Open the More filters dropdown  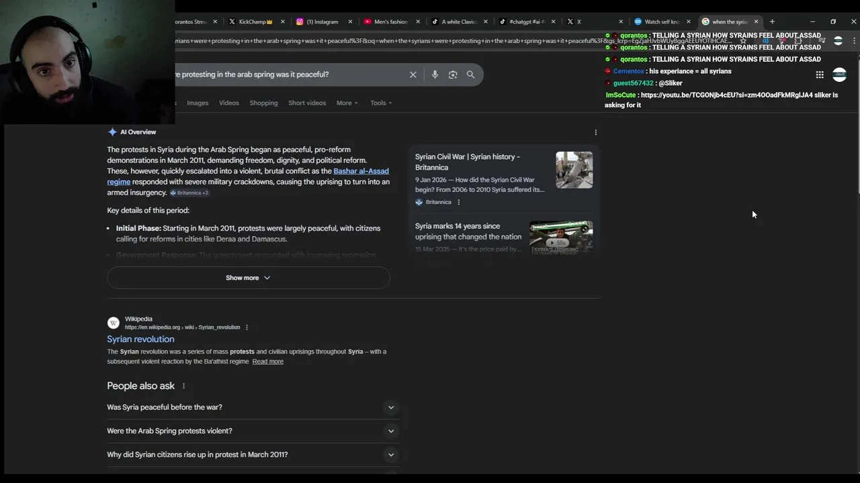point(347,103)
